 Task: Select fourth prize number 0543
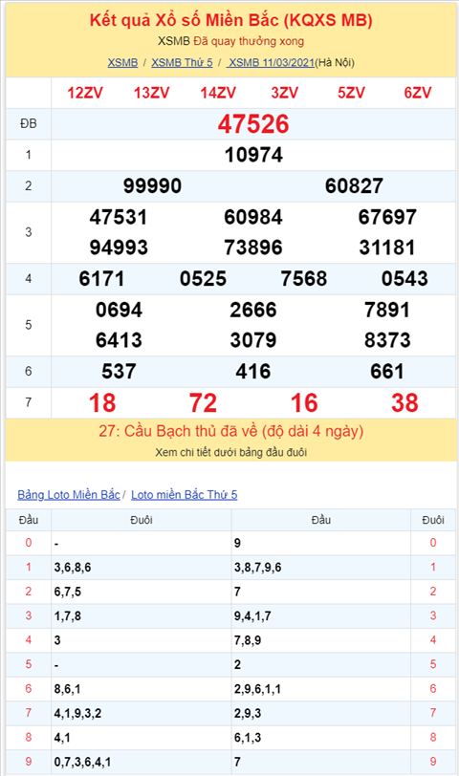[x=404, y=279]
